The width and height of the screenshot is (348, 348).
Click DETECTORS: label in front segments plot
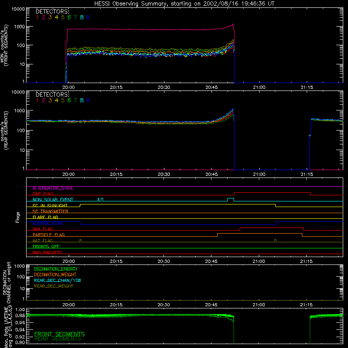point(53,11)
